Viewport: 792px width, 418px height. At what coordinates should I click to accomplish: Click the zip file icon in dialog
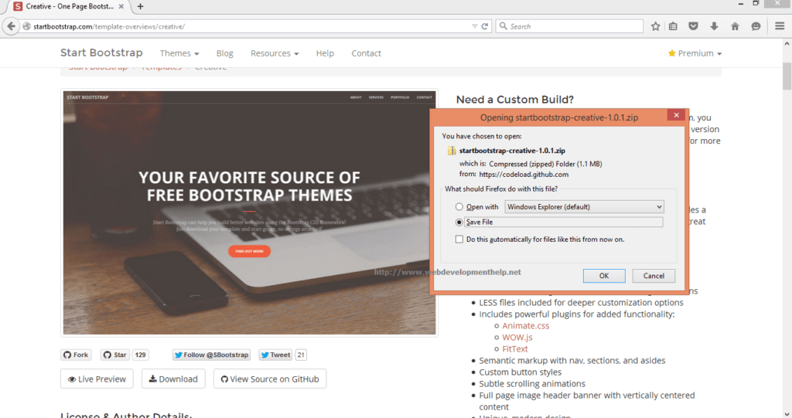[x=452, y=151]
